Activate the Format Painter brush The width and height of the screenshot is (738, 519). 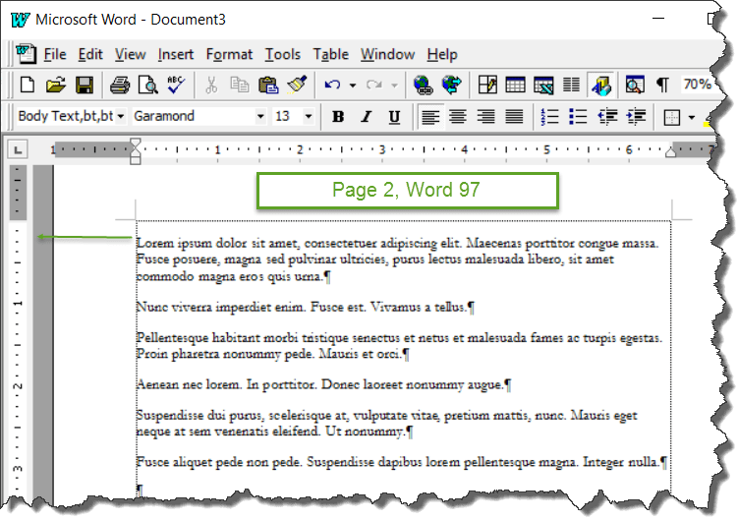click(x=297, y=85)
